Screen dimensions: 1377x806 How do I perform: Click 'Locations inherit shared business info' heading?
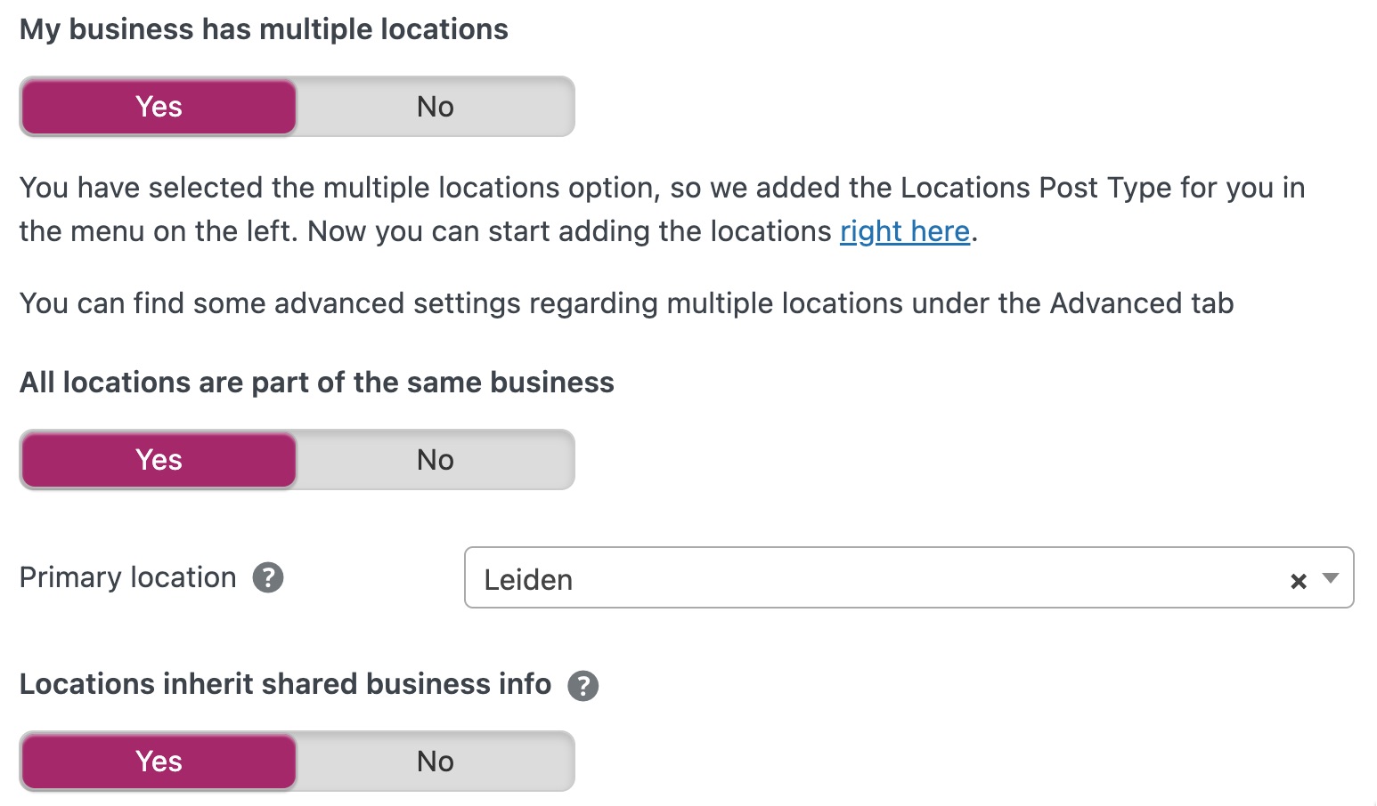pos(285,684)
